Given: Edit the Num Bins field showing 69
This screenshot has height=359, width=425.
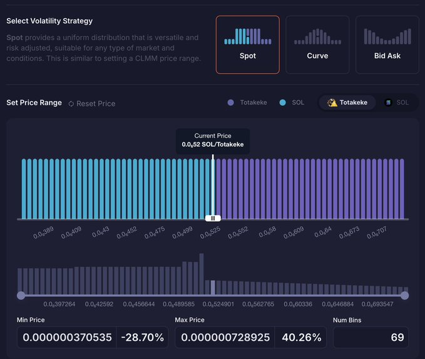Looking at the screenshot, I should [371, 337].
